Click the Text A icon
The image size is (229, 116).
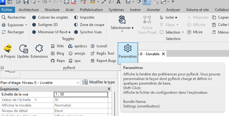[118, 2]
